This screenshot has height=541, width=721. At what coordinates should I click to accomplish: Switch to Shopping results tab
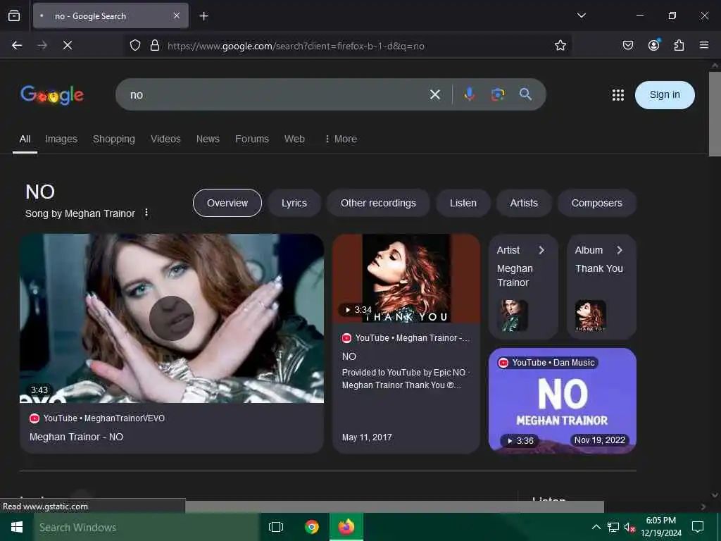[114, 139]
